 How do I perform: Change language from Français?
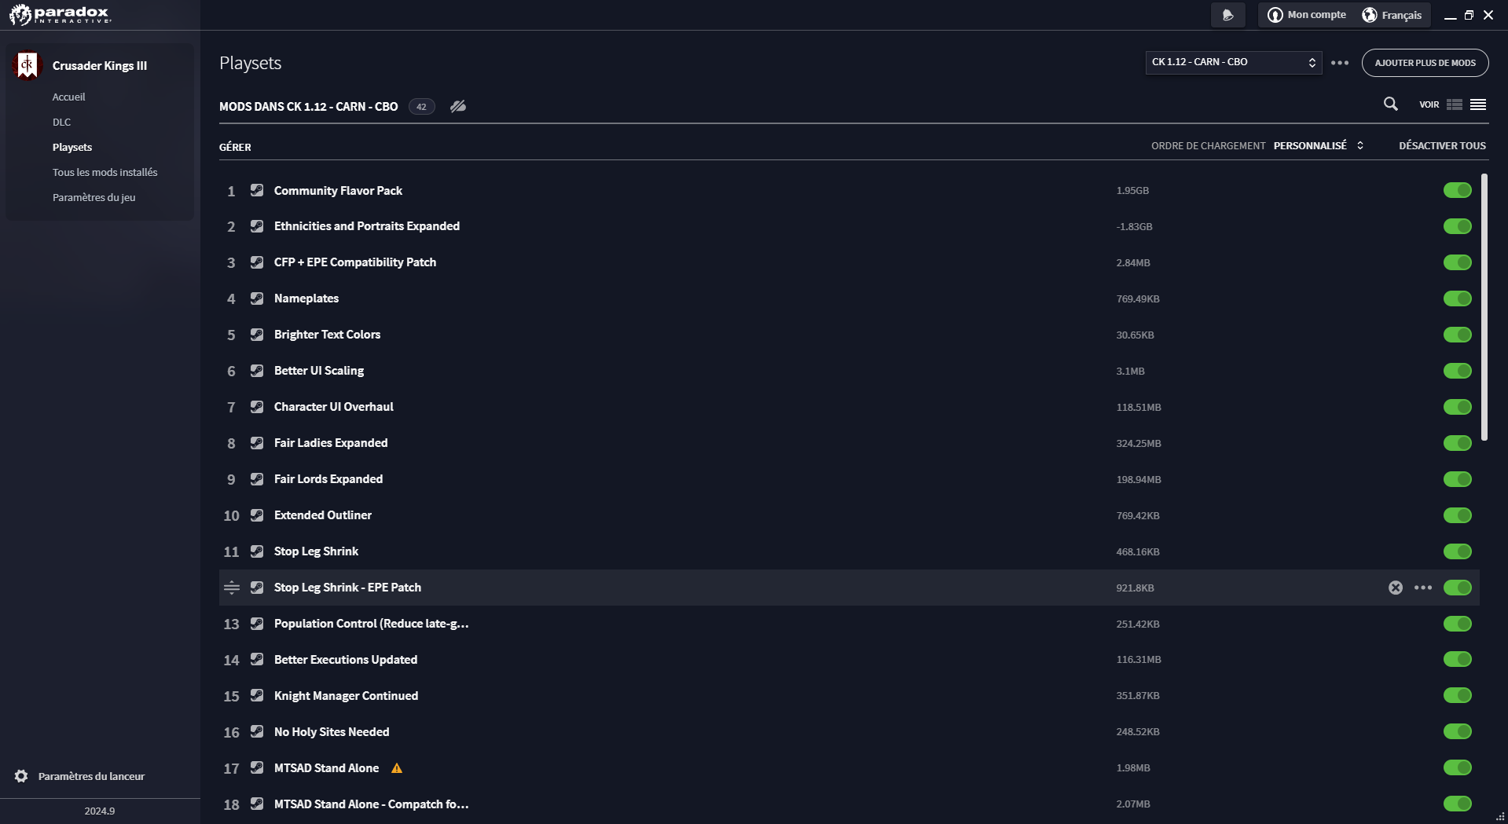[x=1392, y=15]
